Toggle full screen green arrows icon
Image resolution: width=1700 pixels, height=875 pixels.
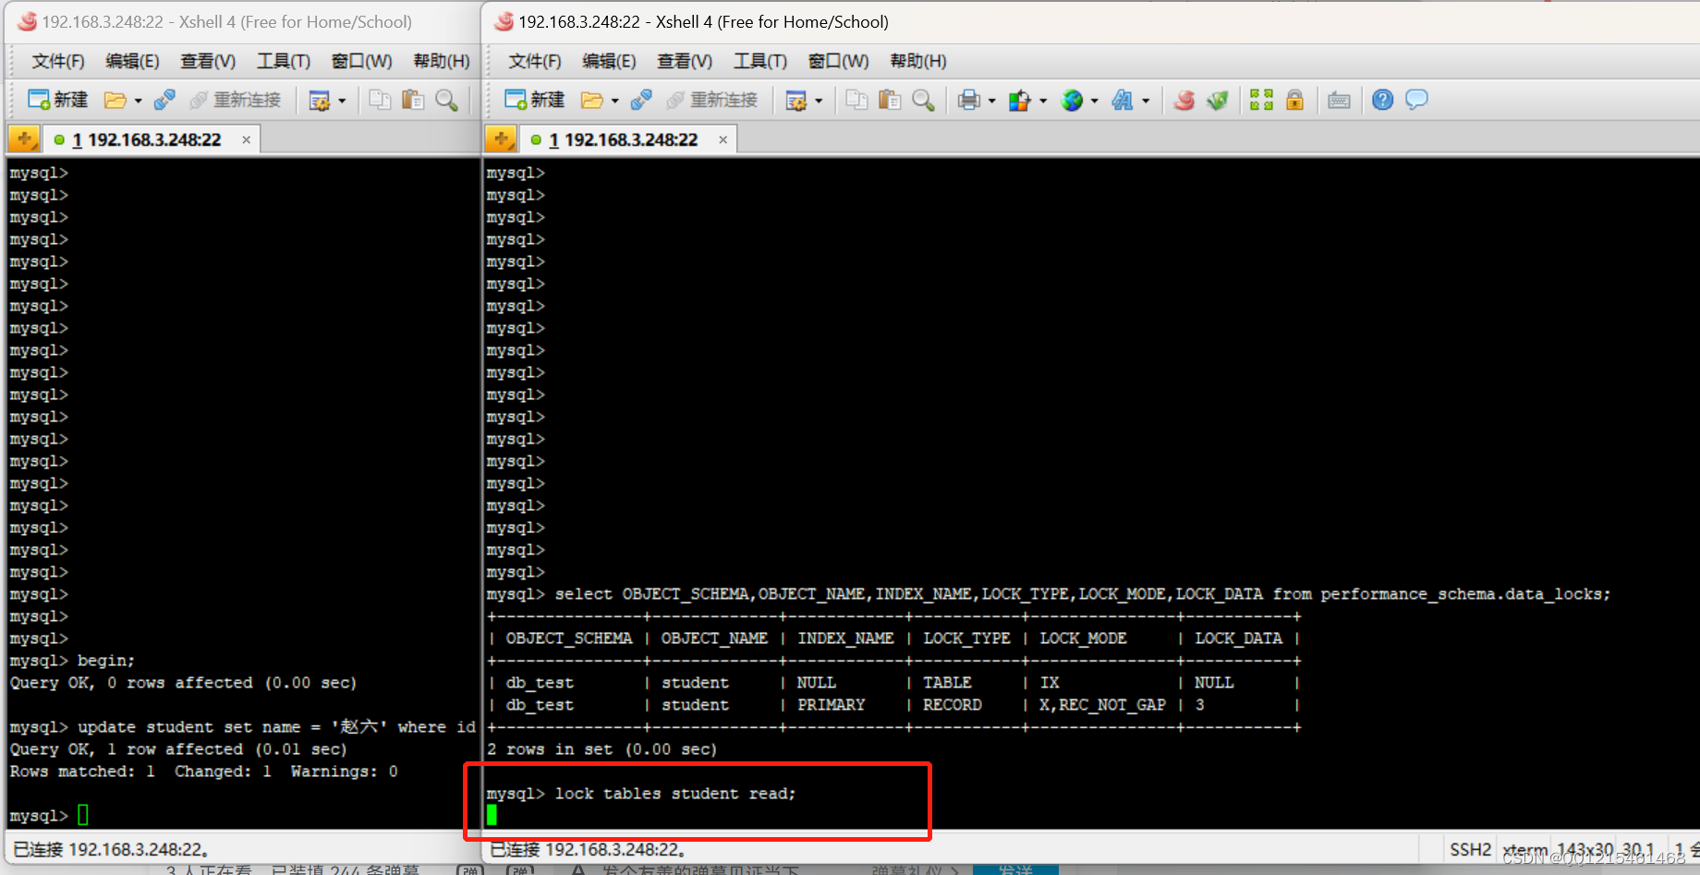[x=1261, y=100]
